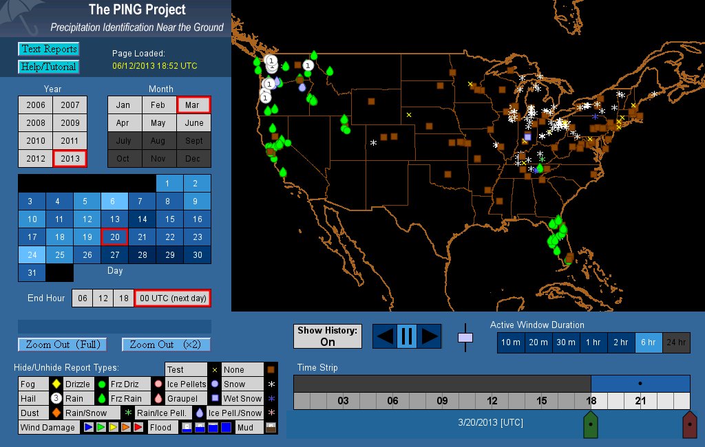Click the orange diamond Dust icon
The image size is (705, 447).
pyautogui.click(x=56, y=413)
